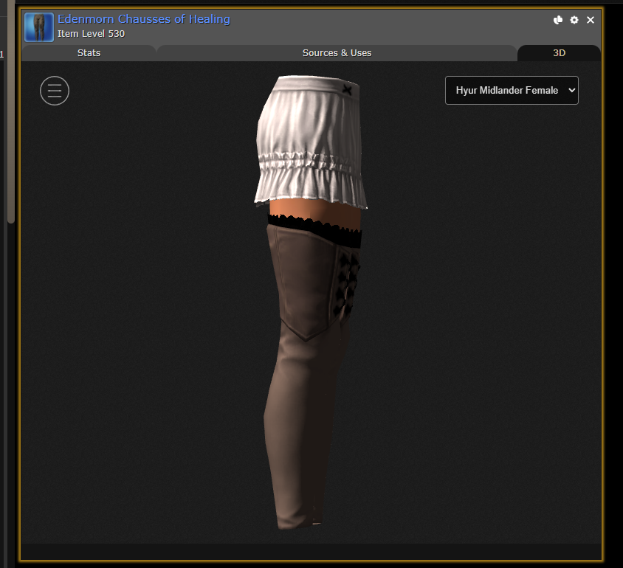Click the 3D chausses model preview
This screenshot has height=568, width=623.
click(311, 302)
